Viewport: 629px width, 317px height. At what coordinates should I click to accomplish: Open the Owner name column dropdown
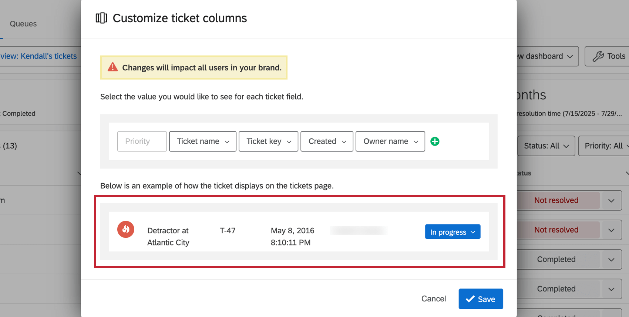click(x=390, y=141)
